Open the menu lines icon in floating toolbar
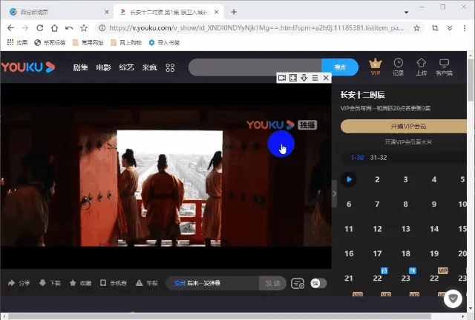 315,78
